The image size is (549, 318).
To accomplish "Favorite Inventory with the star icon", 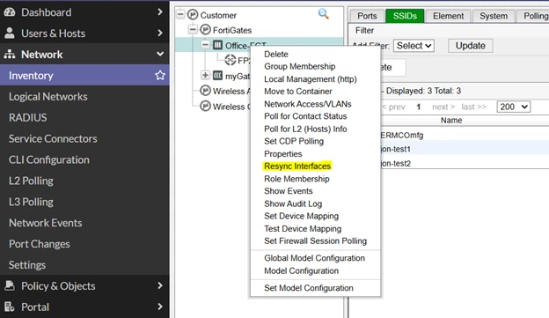I will coord(160,75).
